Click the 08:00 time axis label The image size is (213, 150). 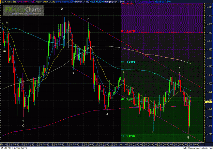(181, 145)
